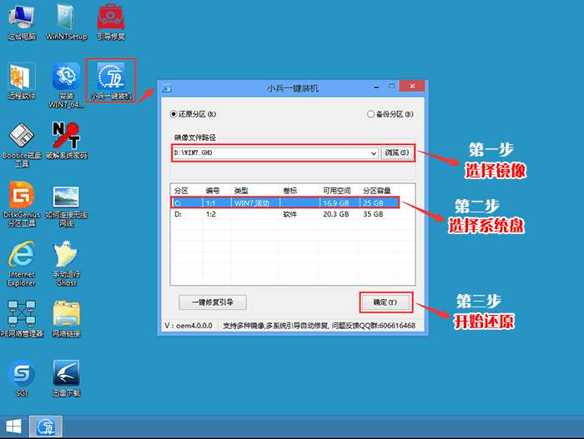Expand the 映像文件路径 dropdown arrow

click(374, 153)
